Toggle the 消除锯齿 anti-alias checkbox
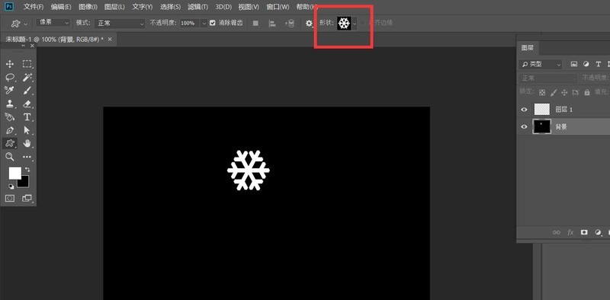The image size is (610, 300). click(213, 23)
